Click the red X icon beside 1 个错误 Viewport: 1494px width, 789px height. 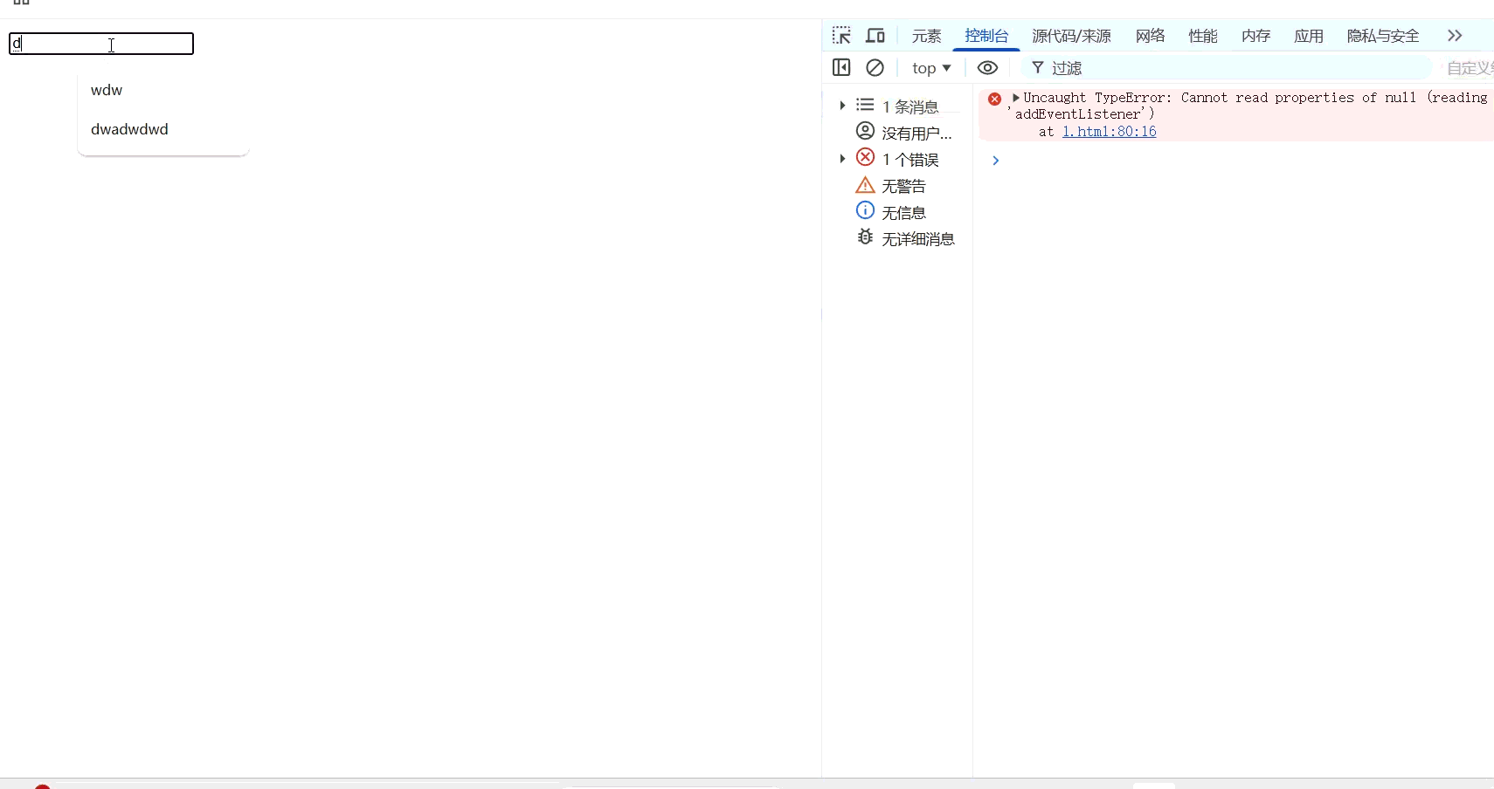tap(865, 157)
